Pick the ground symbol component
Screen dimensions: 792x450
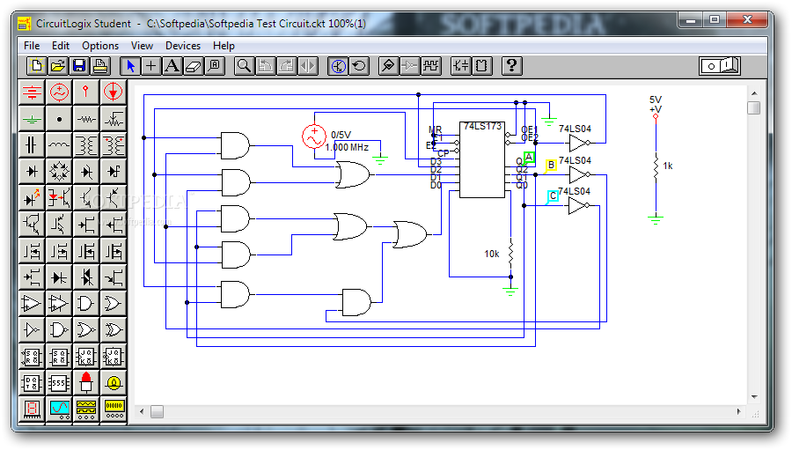32,120
